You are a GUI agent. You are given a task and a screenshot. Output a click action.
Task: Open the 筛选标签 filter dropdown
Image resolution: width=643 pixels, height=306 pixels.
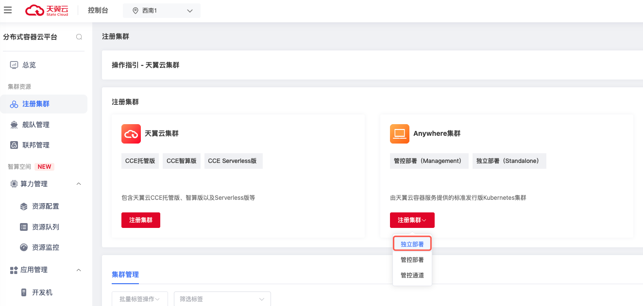222,299
